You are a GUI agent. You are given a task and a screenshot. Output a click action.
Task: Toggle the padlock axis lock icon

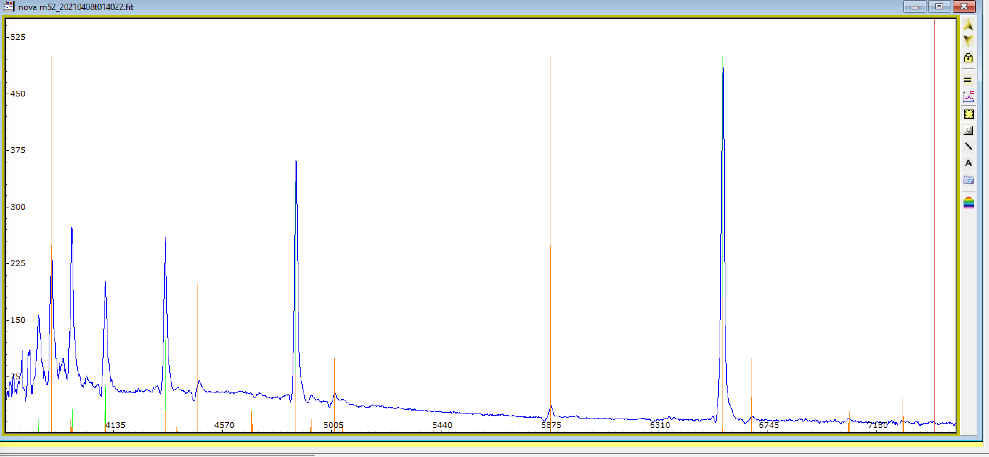coord(968,58)
